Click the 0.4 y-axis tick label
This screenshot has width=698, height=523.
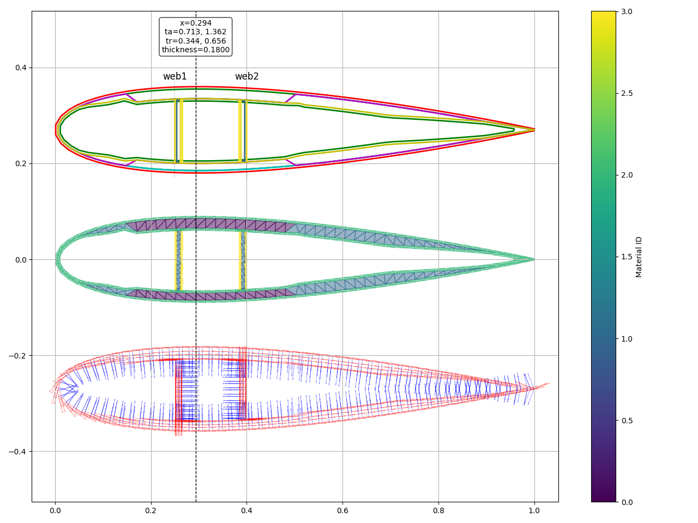click(x=21, y=68)
